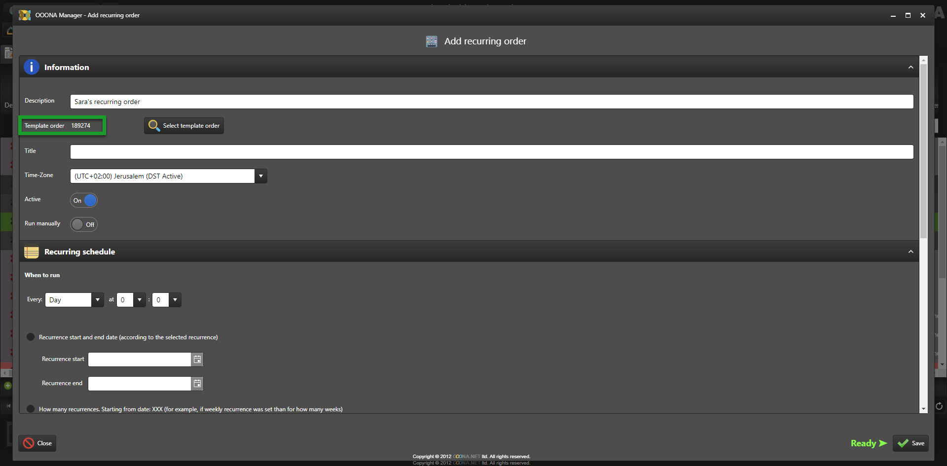Select the How many recurrences option
Viewport: 947px width, 466px height.
click(31, 409)
